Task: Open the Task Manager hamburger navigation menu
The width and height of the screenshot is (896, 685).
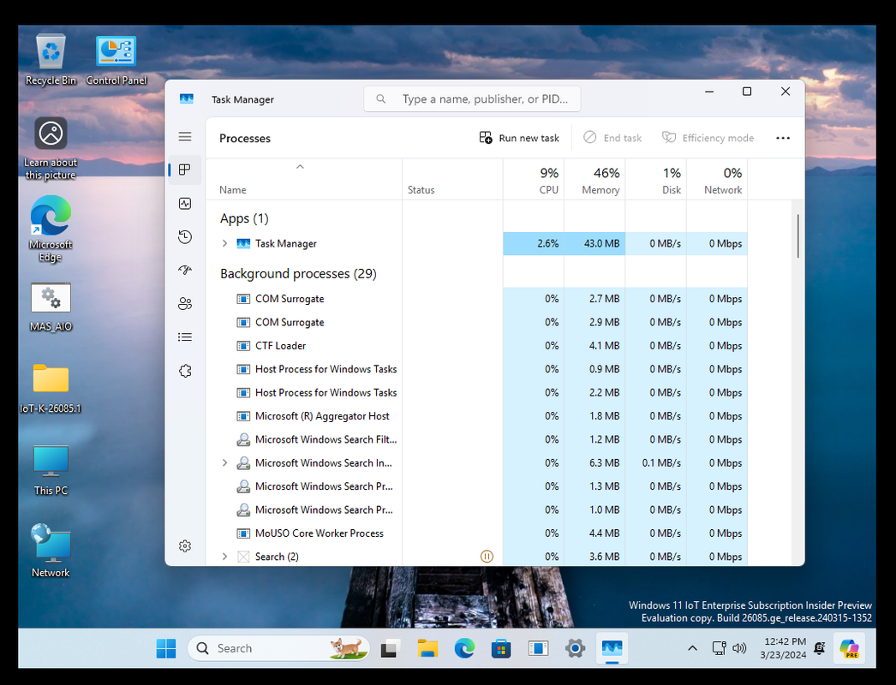Action: [x=184, y=136]
